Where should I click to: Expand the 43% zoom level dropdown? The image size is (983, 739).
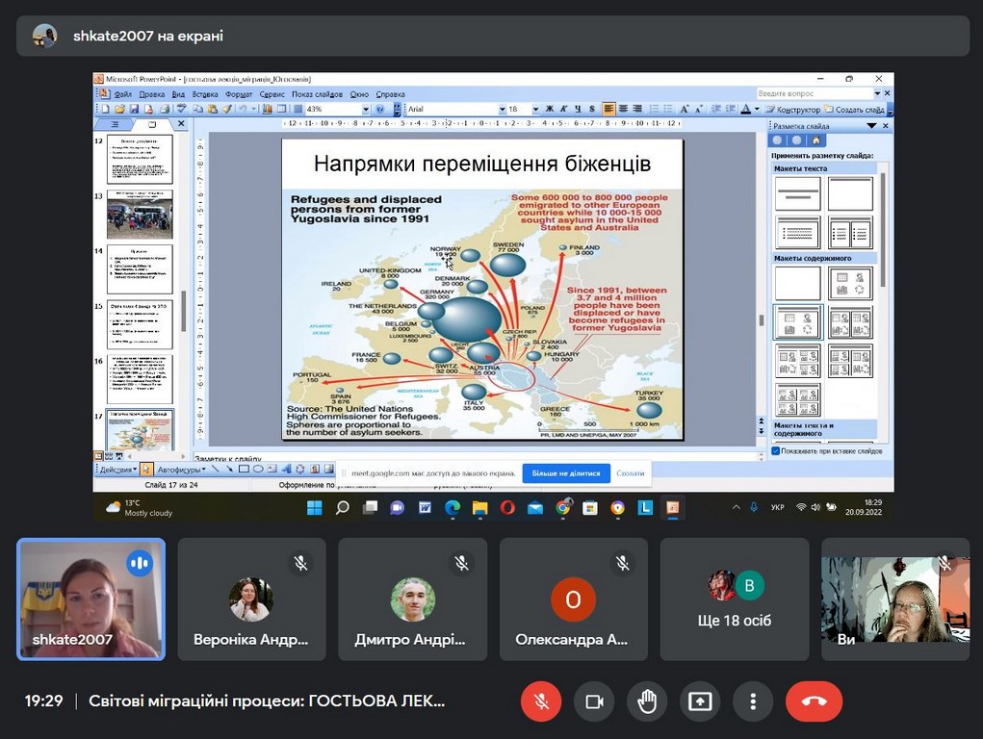[365, 110]
